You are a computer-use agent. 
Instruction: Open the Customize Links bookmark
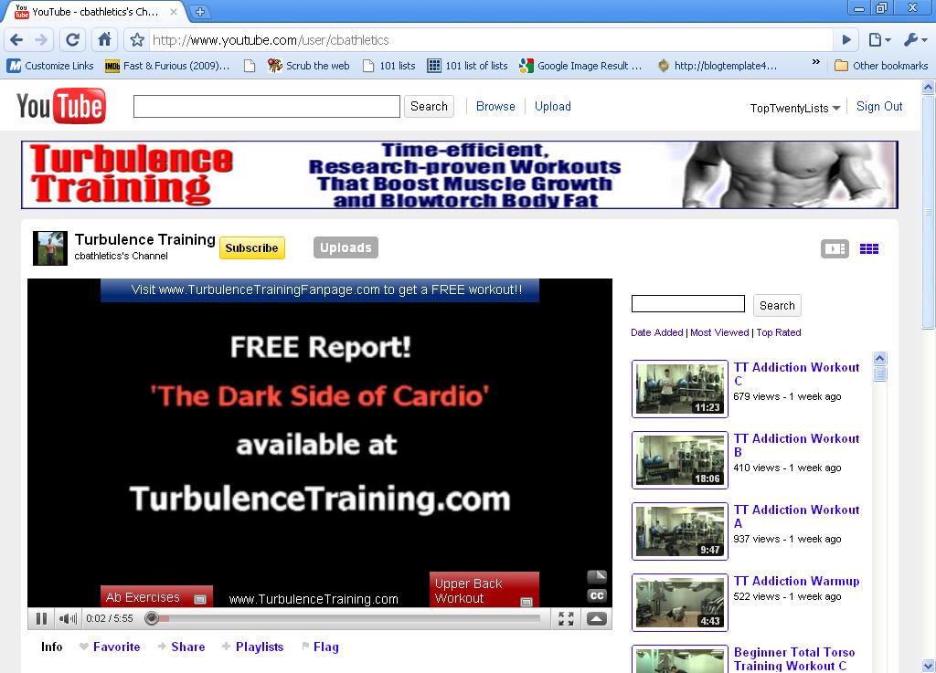click(x=51, y=66)
